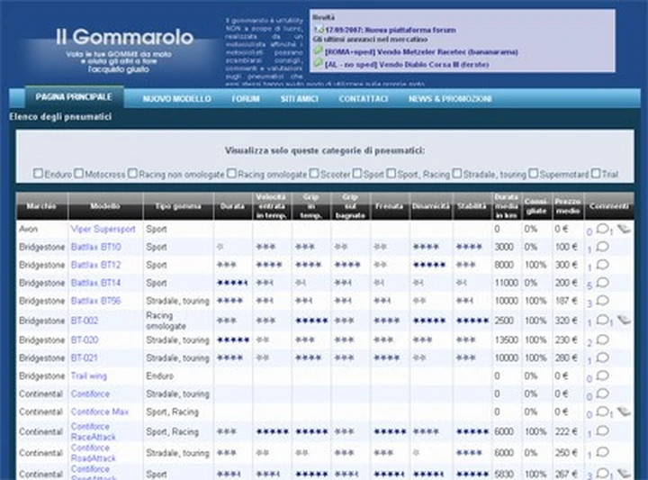Screen dimensions: 648x480
Task: Open the BT-021 model link
Action: tap(84, 358)
